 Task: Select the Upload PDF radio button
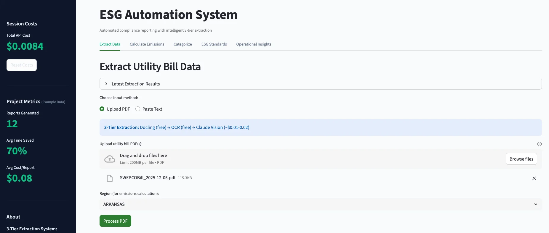[102, 109]
